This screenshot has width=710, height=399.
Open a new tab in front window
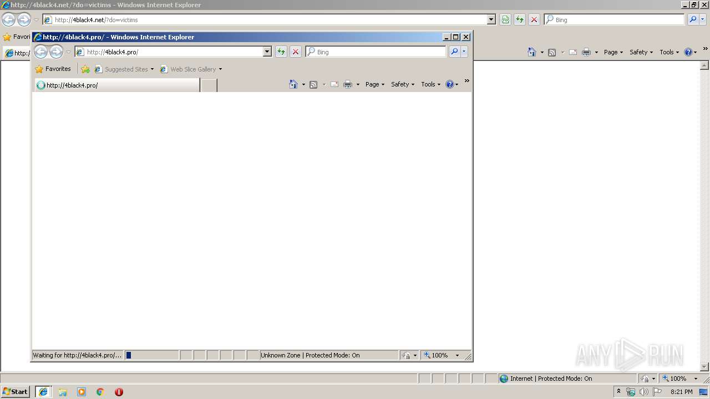tap(209, 85)
